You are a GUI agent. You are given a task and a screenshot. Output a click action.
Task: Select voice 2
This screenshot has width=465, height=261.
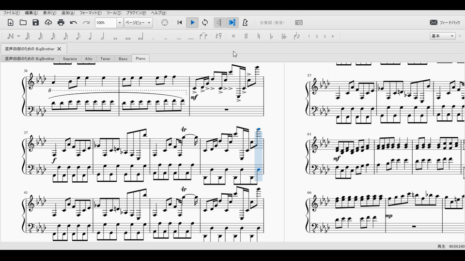pos(317,36)
